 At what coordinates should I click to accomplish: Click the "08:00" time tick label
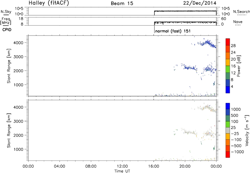pyautogui.click(x=91, y=166)
